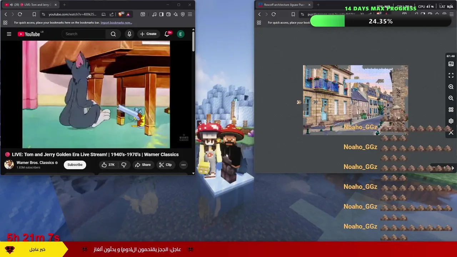Open the more actions ellipsis under the video
This screenshot has height=257, width=457.
pos(183,165)
